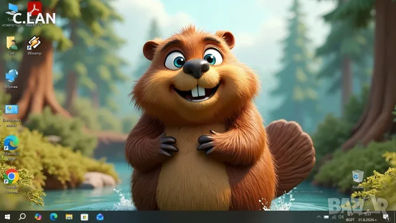Open the Mail app from taskbar

[x=100, y=217]
